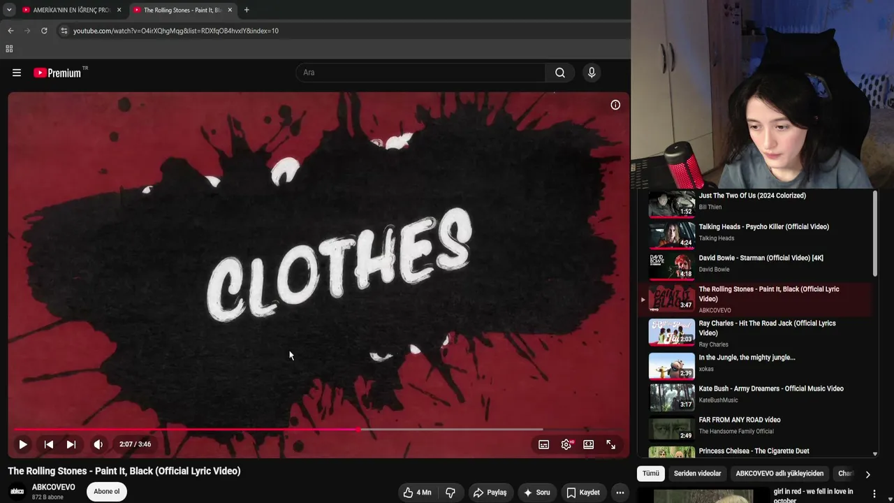This screenshot has width=894, height=503.
Task: Open the Soru ask button
Action: 536,493
